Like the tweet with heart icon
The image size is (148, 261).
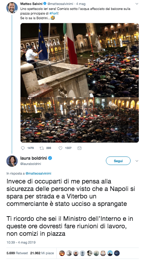pos(61,148)
